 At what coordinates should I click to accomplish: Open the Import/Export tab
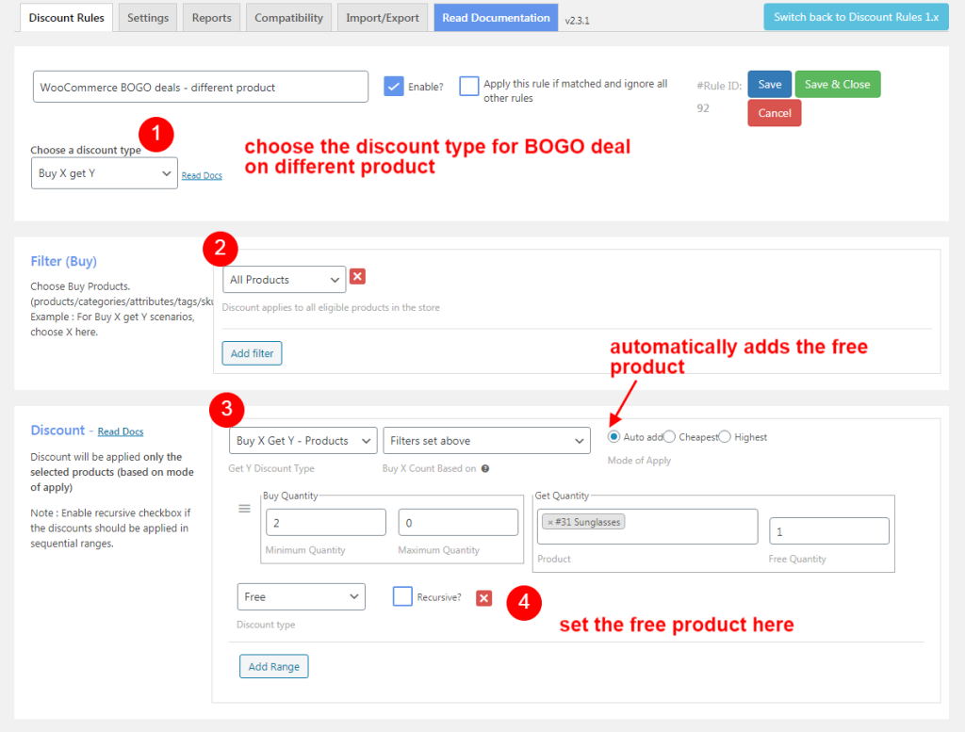pyautogui.click(x=383, y=18)
